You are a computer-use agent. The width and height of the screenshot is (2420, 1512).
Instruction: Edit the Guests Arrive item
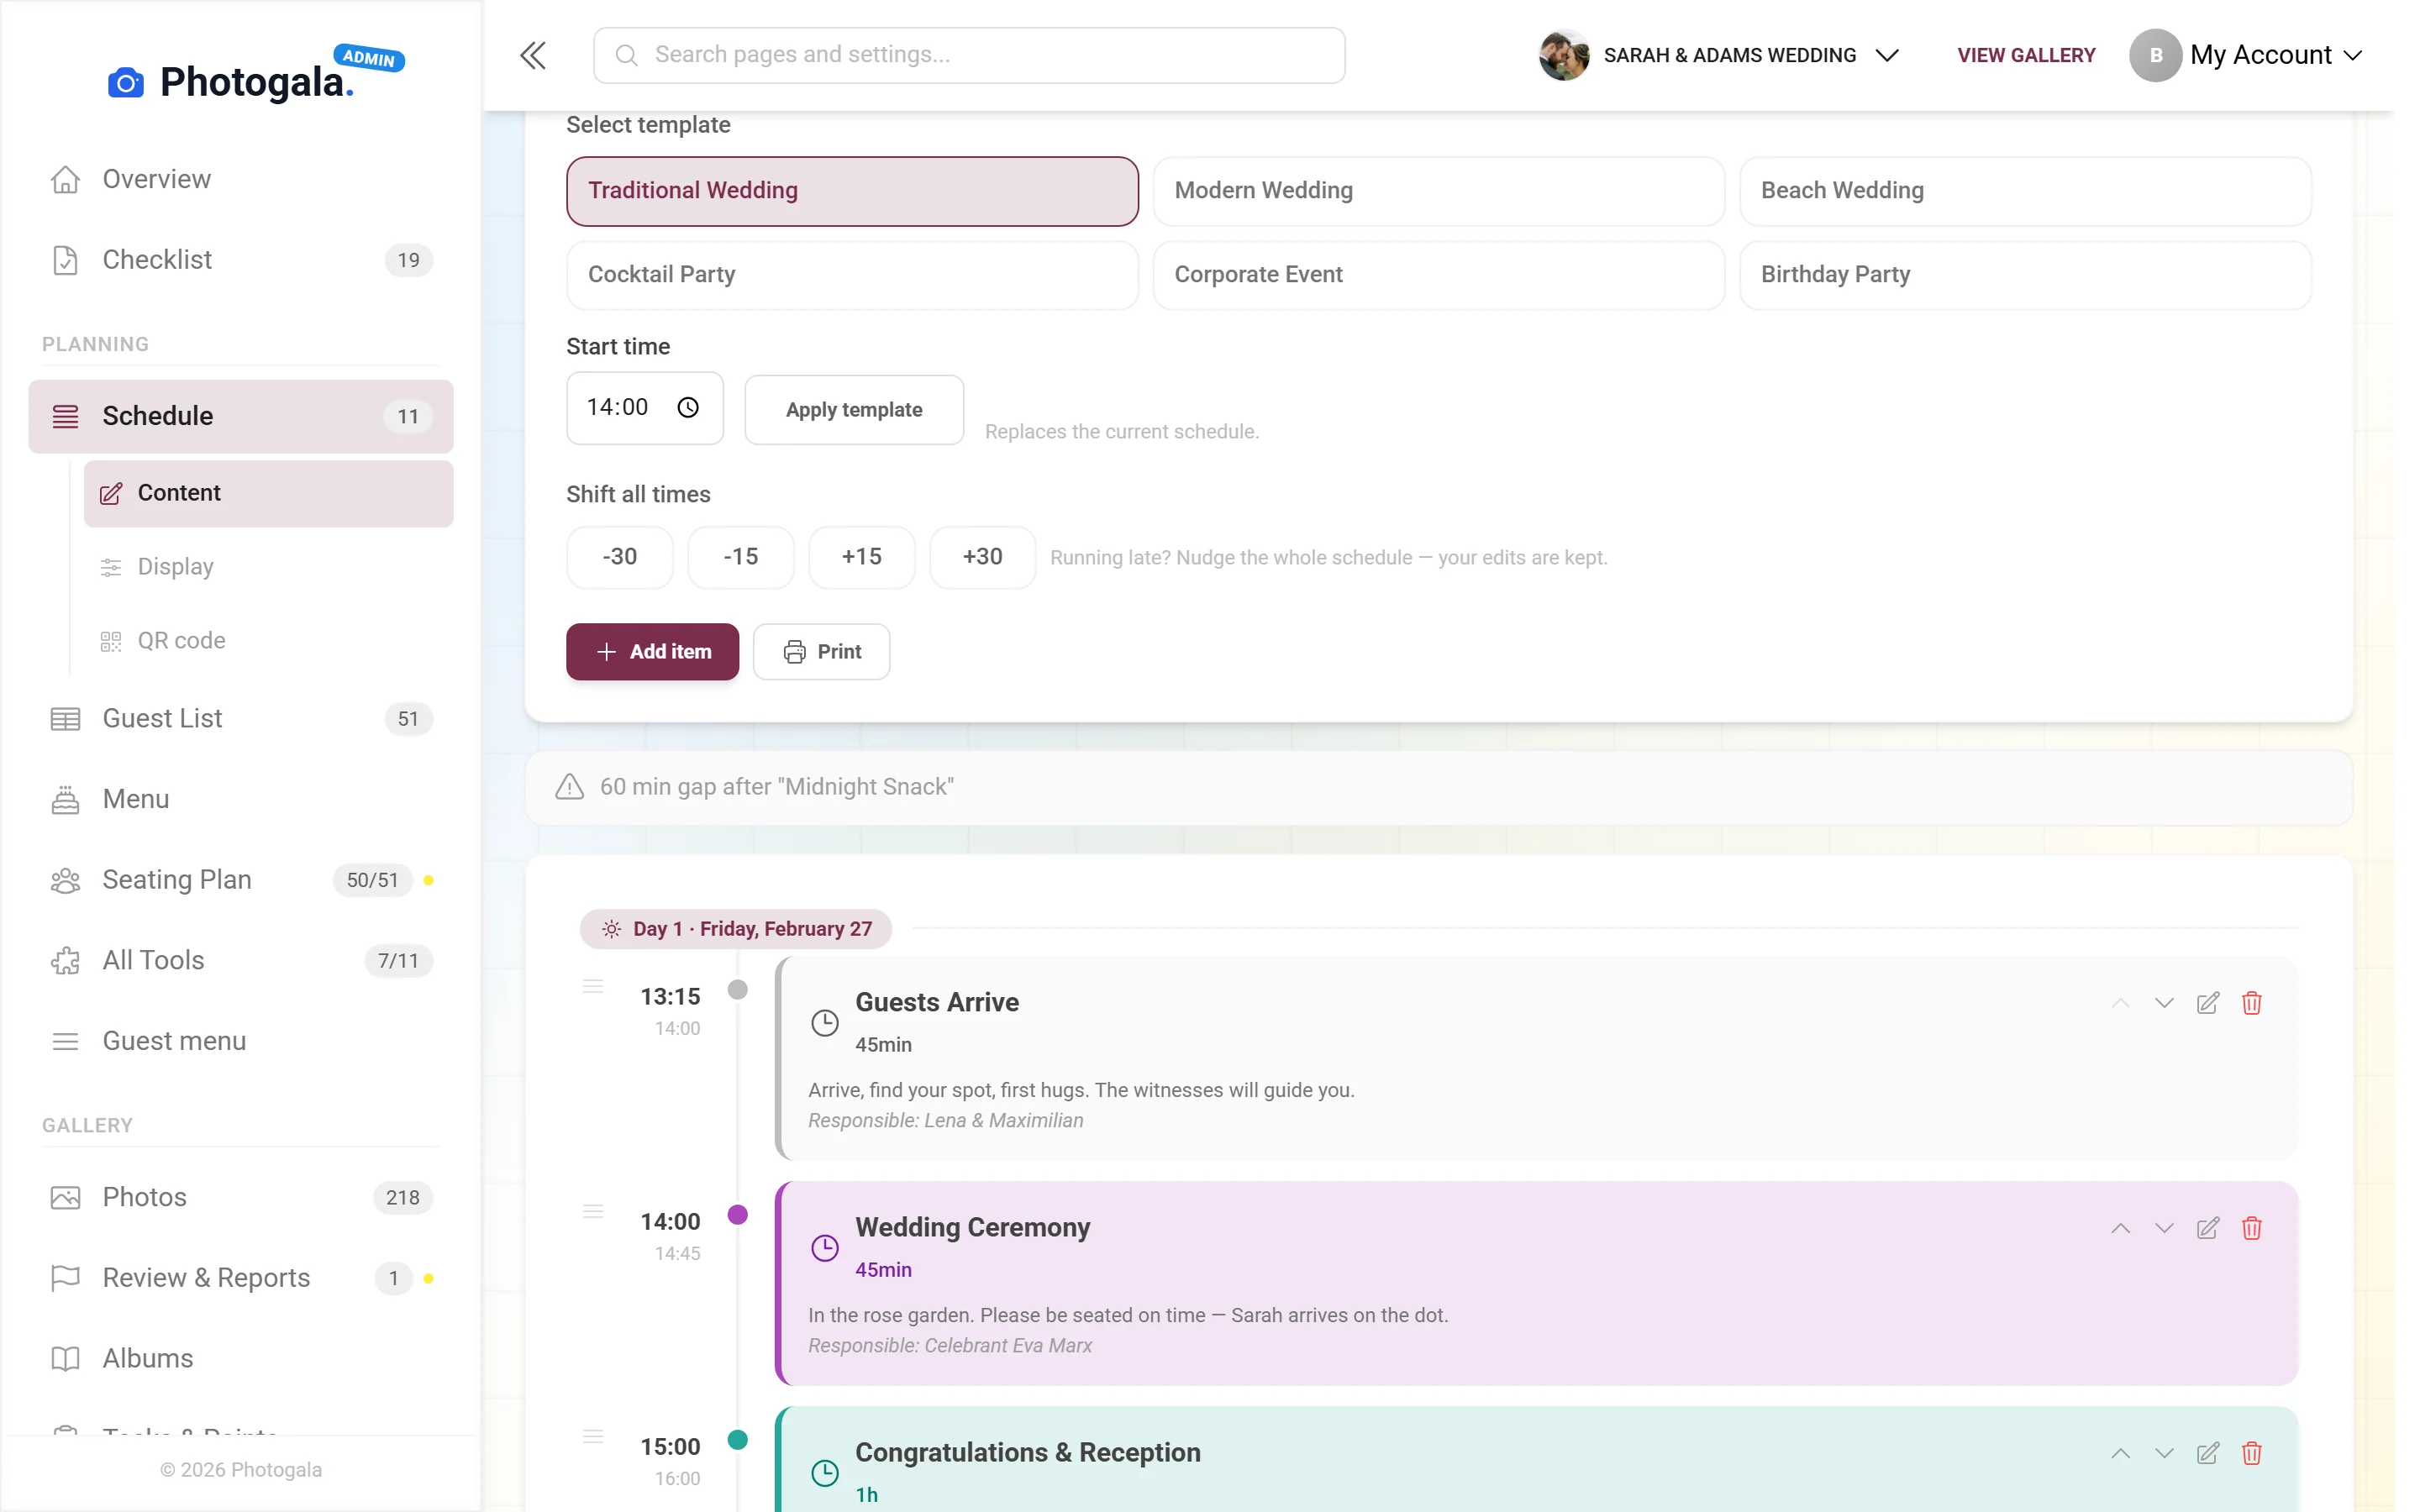coord(2207,1003)
